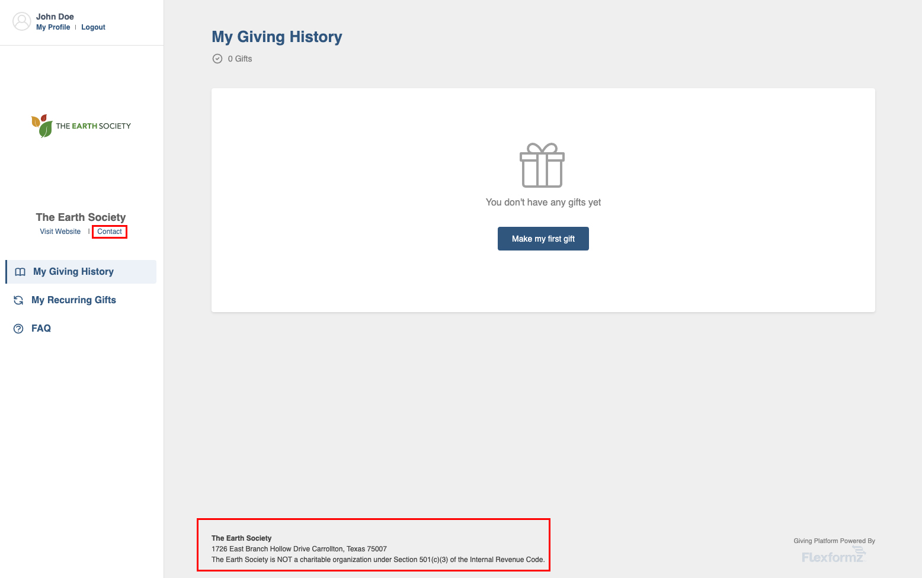Screen dimensions: 922x578
Task: Open the Contact link
Action: (x=109, y=232)
